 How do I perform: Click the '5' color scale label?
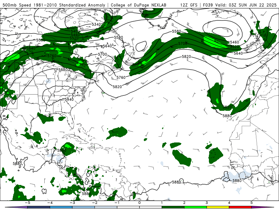251,203
